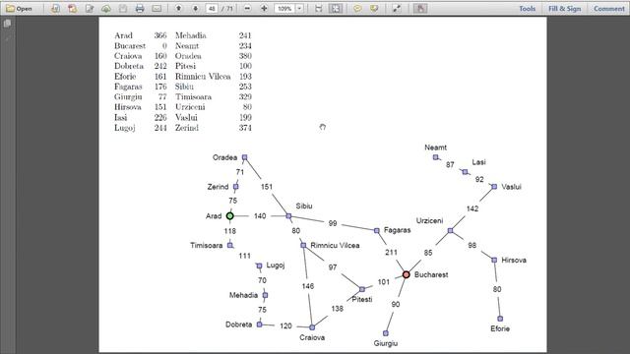Zoom in with the plus button
Viewport: 630px width, 354px height.
264,9
